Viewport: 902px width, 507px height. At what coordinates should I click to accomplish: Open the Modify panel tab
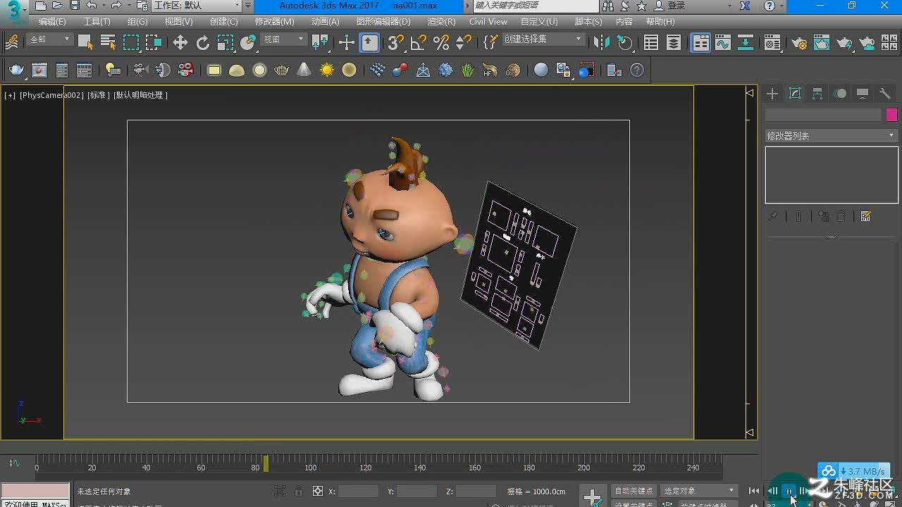pos(795,94)
